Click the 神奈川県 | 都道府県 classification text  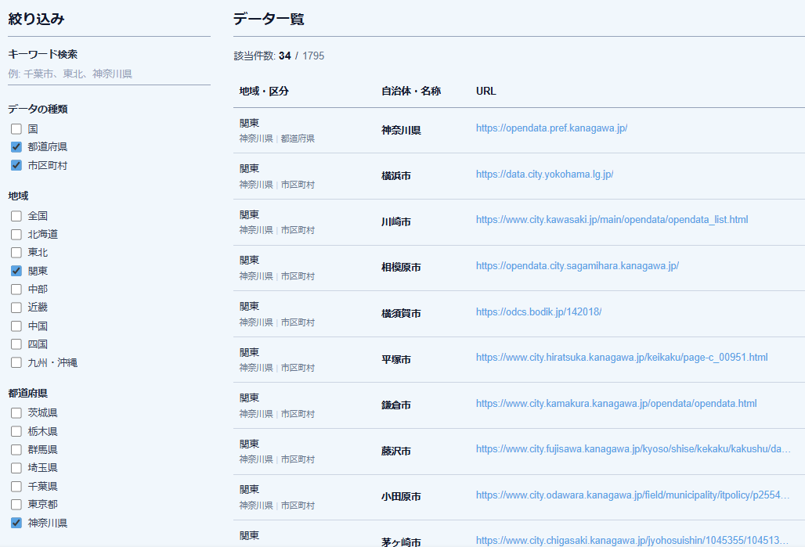pyautogui.click(x=276, y=139)
